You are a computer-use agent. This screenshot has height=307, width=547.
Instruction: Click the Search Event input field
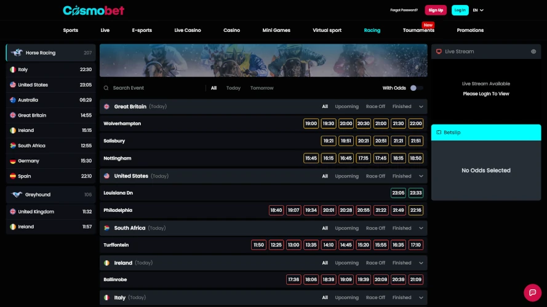click(153, 88)
